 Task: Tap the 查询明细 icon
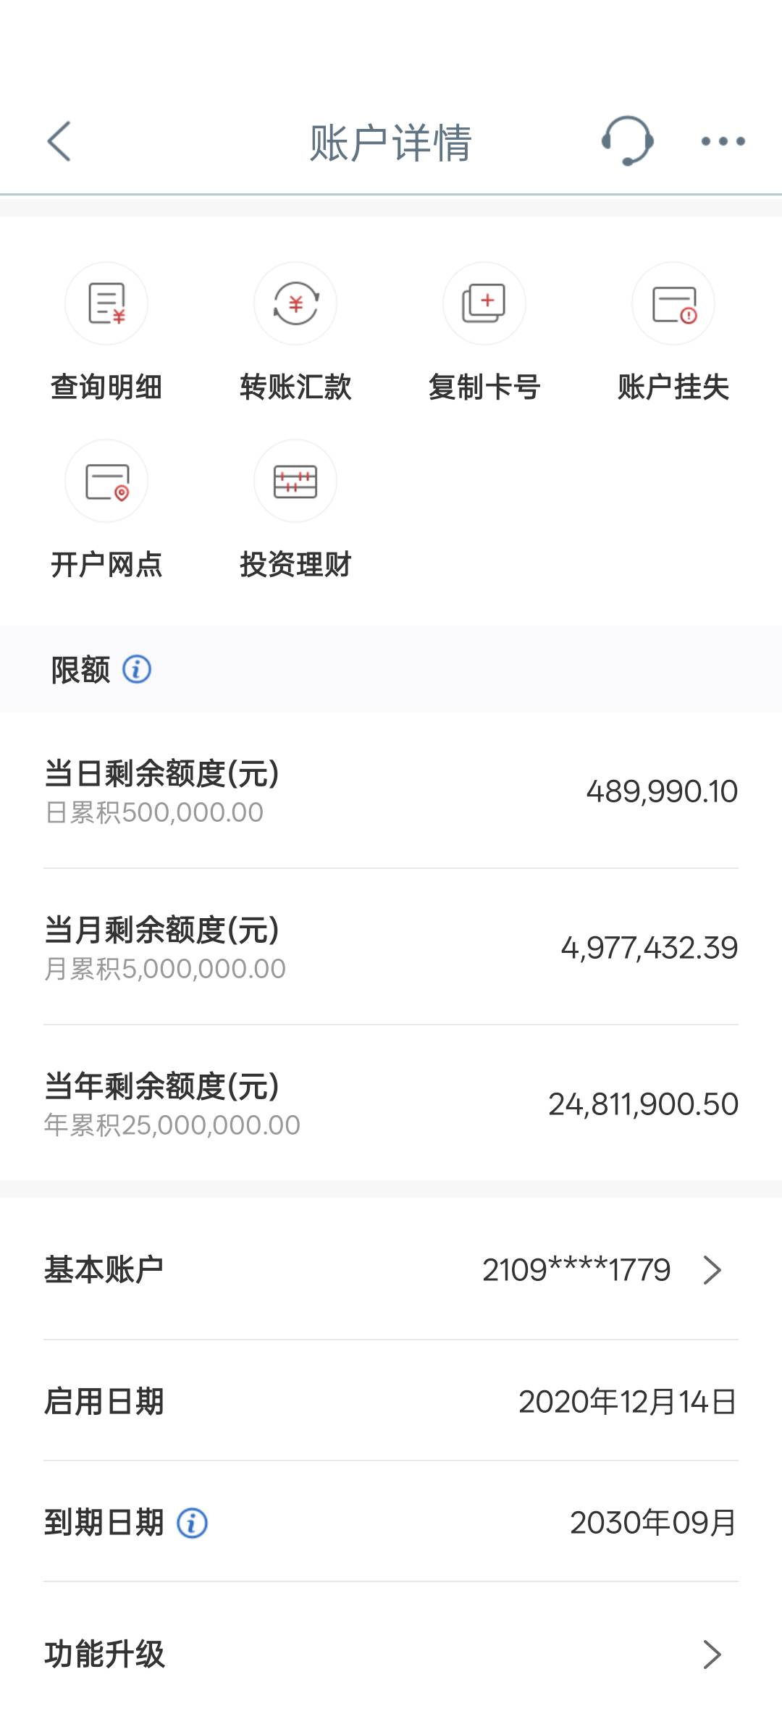tap(106, 303)
